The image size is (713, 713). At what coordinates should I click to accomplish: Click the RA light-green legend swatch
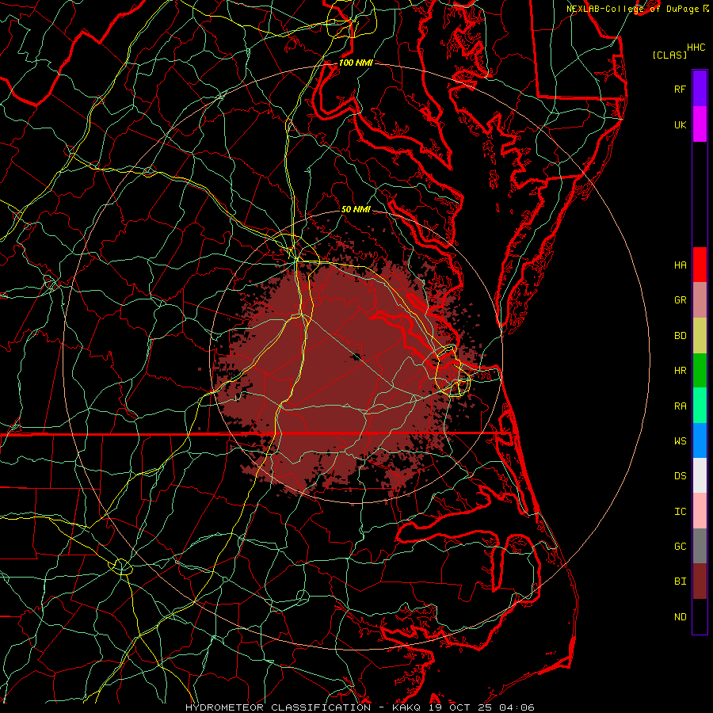coord(700,406)
